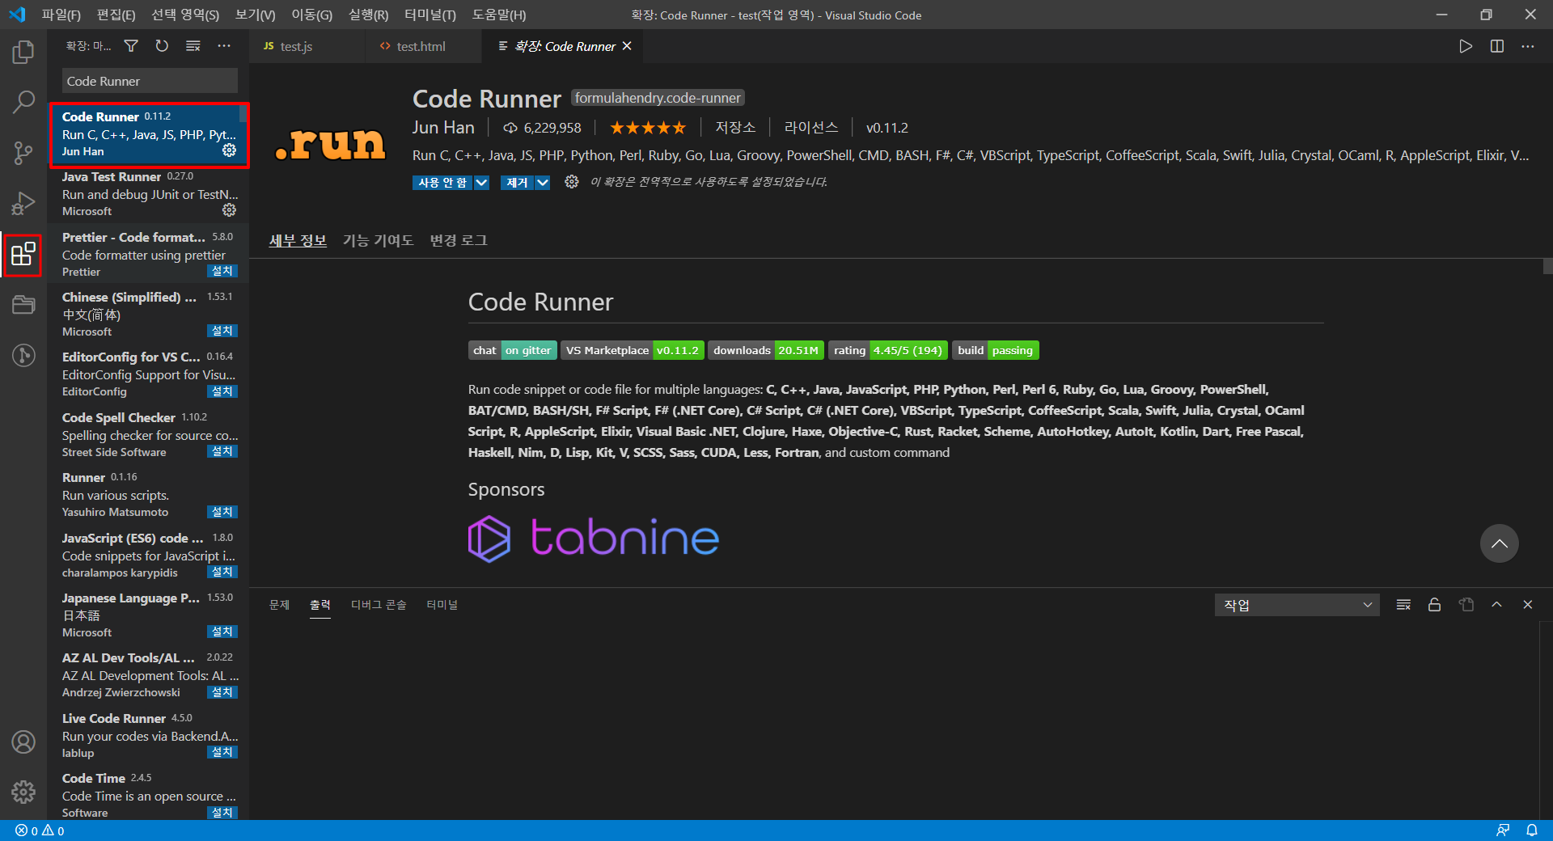The height and width of the screenshot is (841, 1553).
Task: Disable Code Runner with 사용 안 함 button
Action: point(442,183)
